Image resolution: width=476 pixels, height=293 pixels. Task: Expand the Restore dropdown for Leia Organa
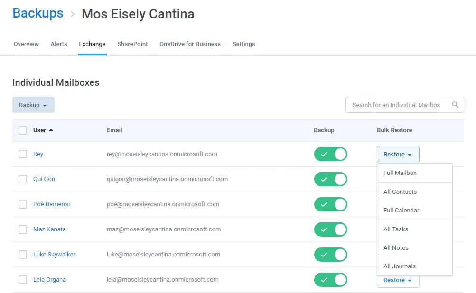click(398, 281)
